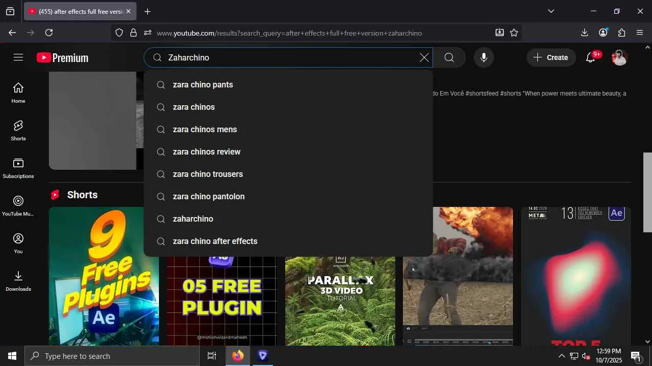Go to YouTube Premium home logo
The image size is (652, 366).
coord(63,58)
